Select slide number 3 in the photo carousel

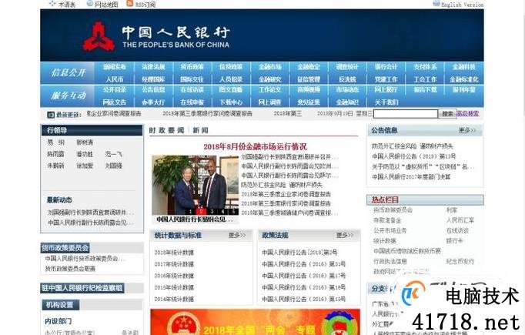(x=212, y=211)
